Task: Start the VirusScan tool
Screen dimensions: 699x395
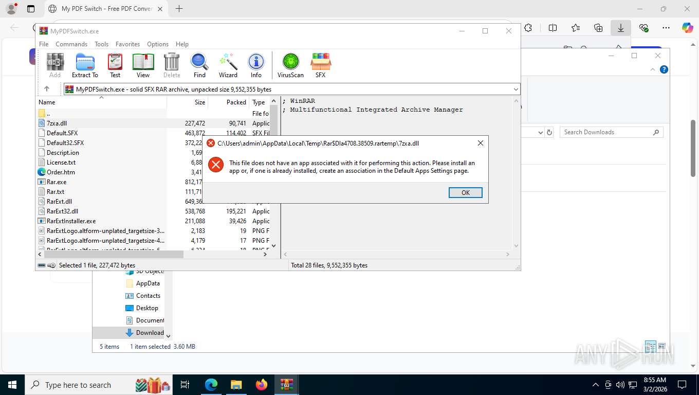Action: 290,65
